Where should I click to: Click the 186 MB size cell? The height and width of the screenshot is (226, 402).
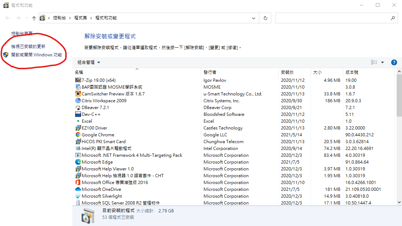[332, 101]
